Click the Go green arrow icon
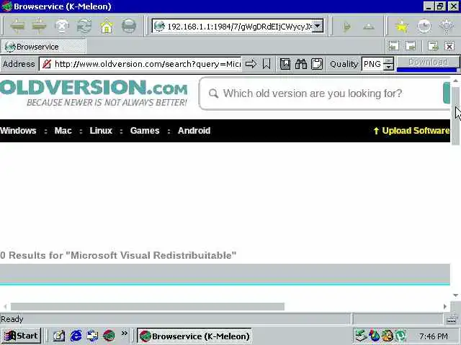This screenshot has height=345, width=461. click(x=346, y=27)
